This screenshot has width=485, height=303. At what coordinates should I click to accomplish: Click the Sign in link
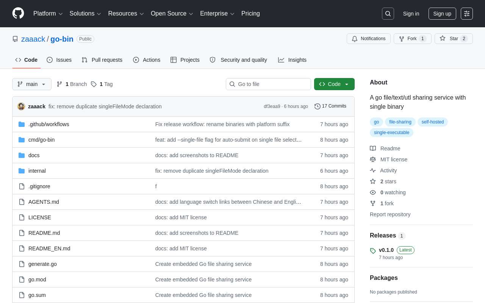[x=411, y=14]
